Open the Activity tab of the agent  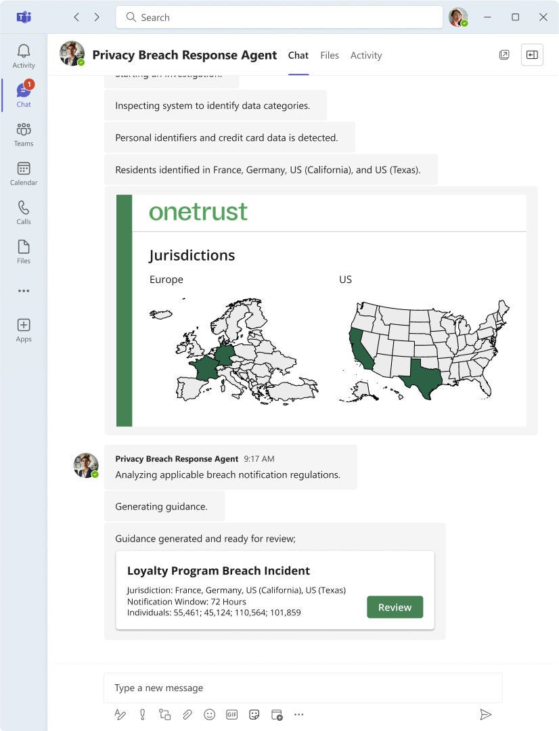(366, 56)
